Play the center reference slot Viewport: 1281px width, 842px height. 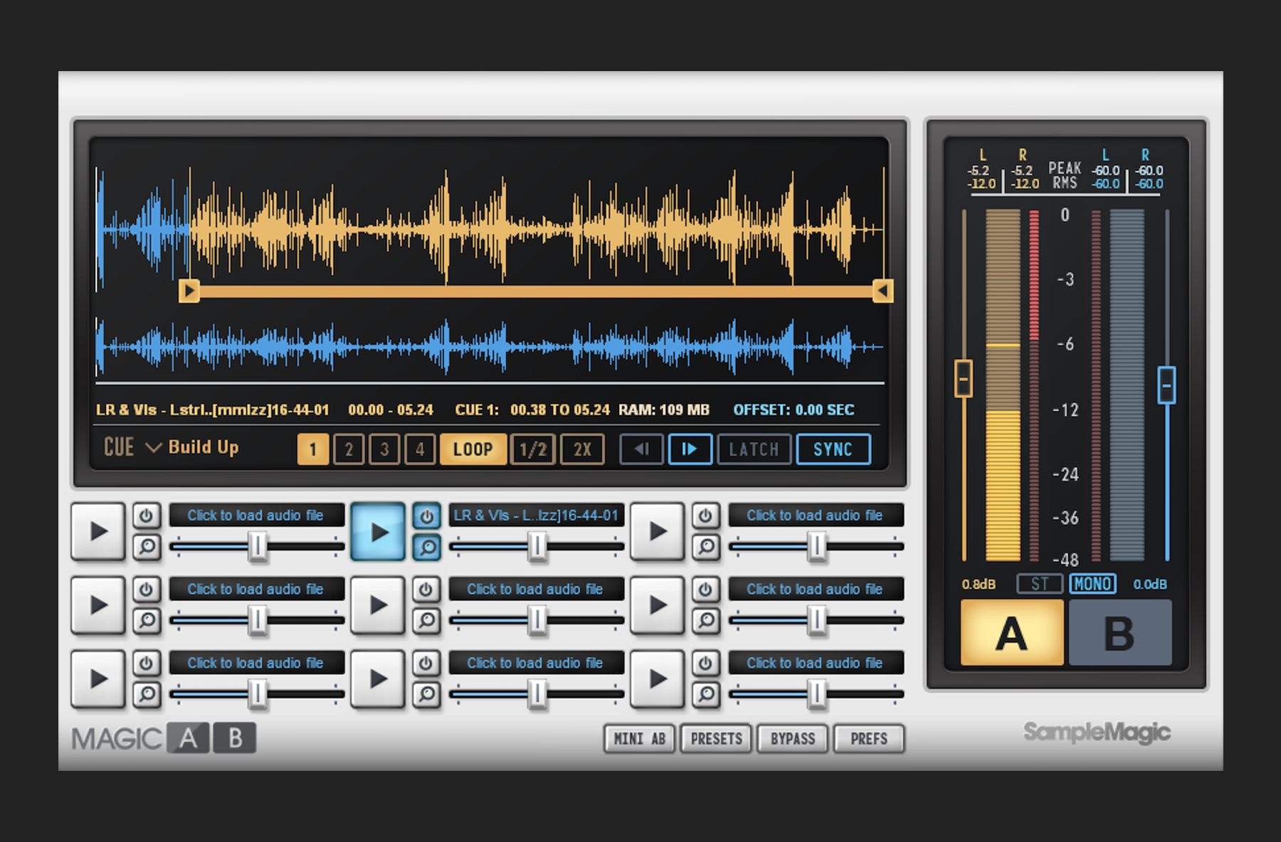(378, 605)
